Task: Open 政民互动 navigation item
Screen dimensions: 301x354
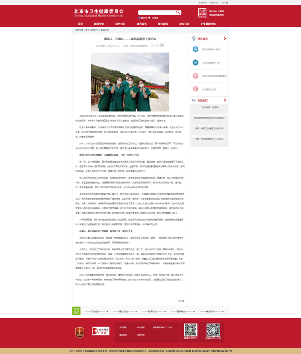Action: click(184, 24)
